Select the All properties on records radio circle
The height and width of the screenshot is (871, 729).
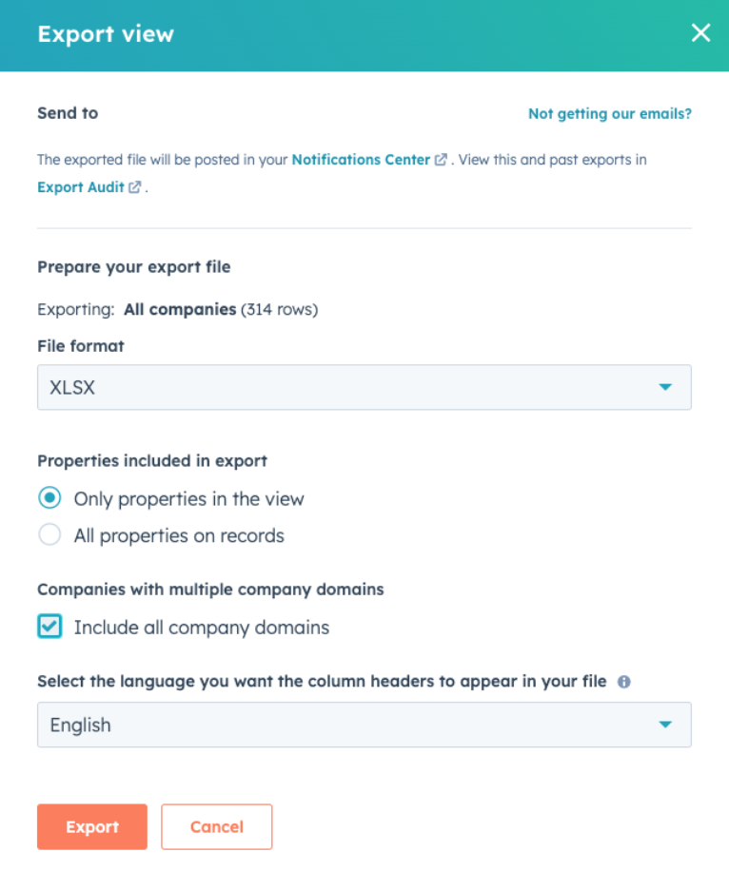click(49, 535)
